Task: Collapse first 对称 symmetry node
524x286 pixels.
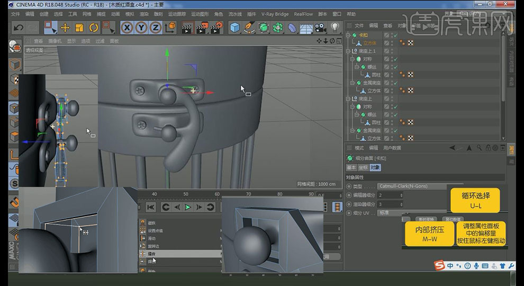Action: click(352, 59)
